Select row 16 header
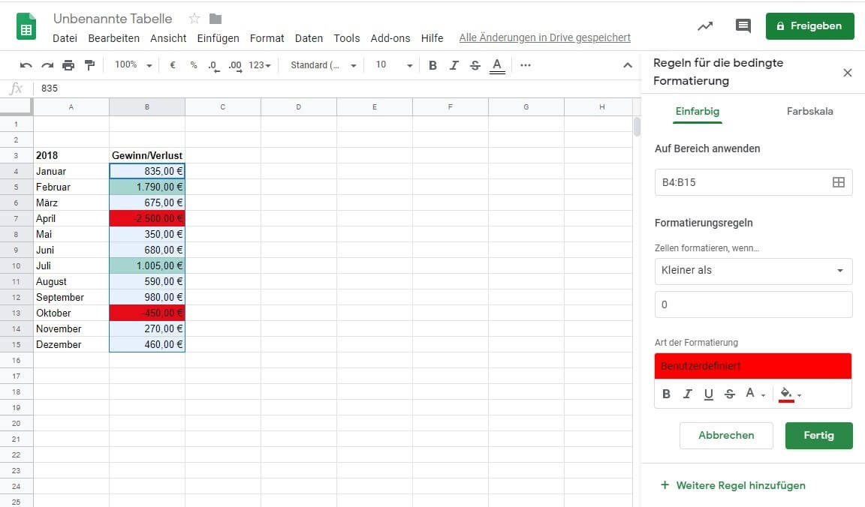This screenshot has width=865, height=507. point(16,361)
